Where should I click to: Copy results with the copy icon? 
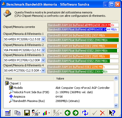tap(18, 113)
